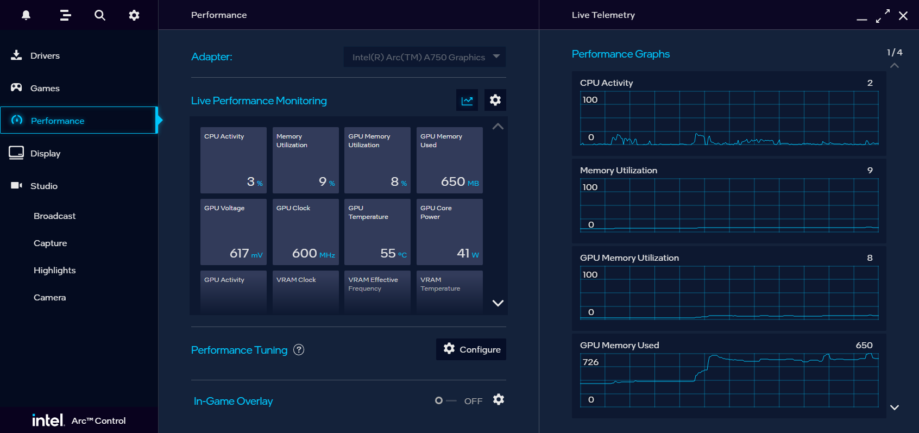The width and height of the screenshot is (919, 433).
Task: Click the Display monitor icon
Action: point(16,153)
